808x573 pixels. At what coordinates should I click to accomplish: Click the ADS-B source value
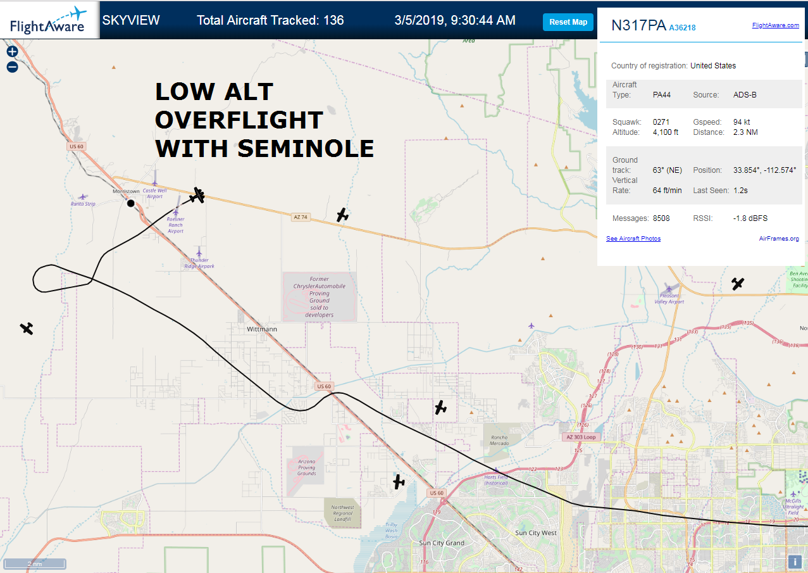[x=745, y=95]
